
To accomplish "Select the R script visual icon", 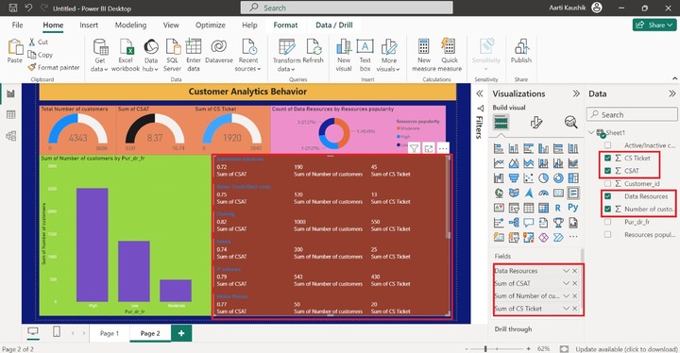I will (x=558, y=208).
